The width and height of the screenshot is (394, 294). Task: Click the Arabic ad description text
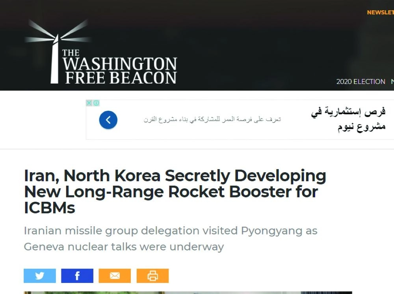coord(212,119)
